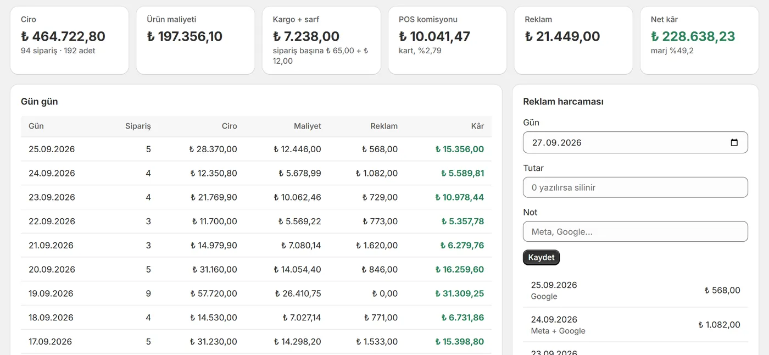Select the 21.09.2026 row date cell
The width and height of the screenshot is (769, 355).
click(x=51, y=245)
